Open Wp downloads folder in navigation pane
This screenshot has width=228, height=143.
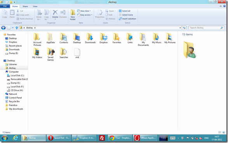pos(14,109)
